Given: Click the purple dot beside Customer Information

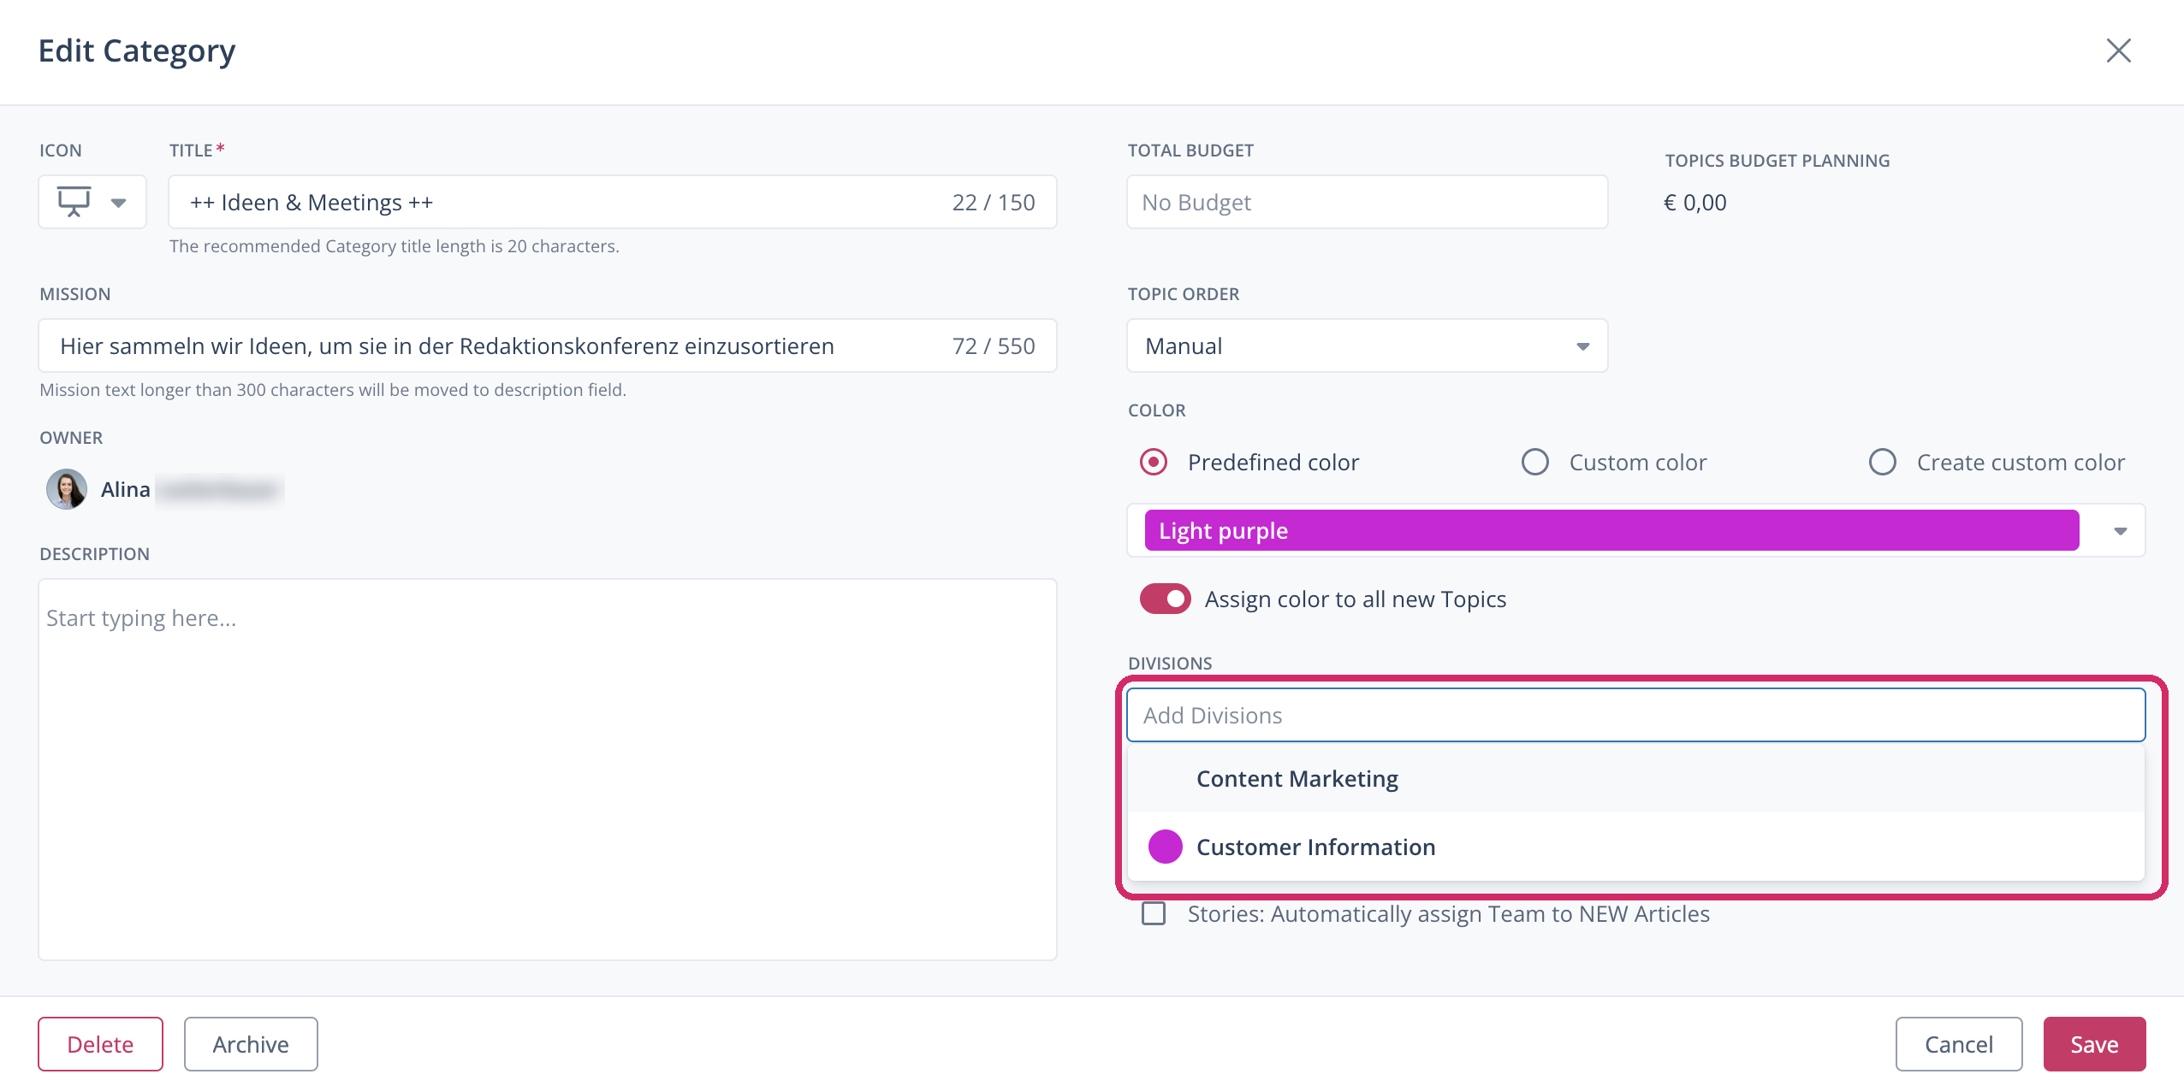Looking at the screenshot, I should pos(1165,847).
